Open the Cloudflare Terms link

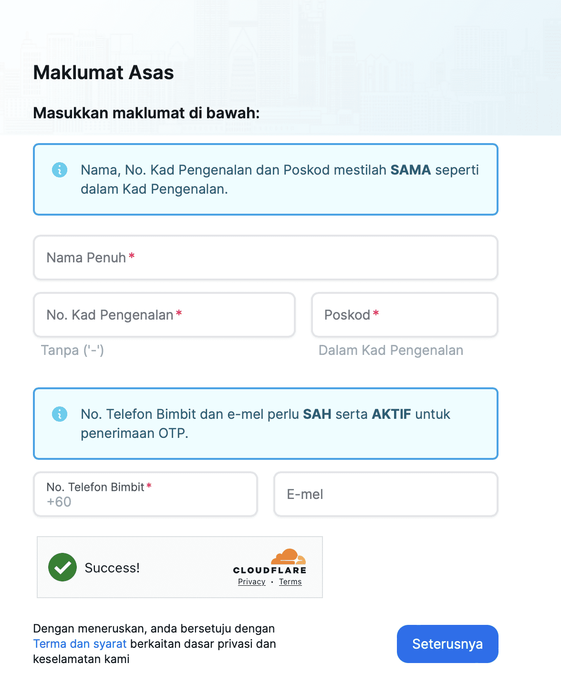(x=290, y=582)
